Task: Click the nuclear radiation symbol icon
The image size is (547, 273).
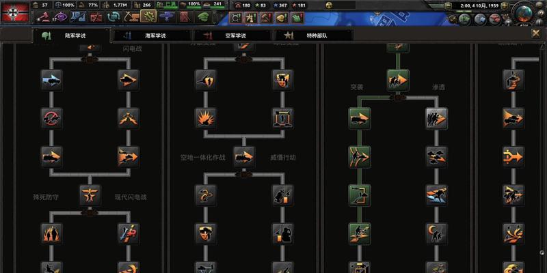Action: 329,5
